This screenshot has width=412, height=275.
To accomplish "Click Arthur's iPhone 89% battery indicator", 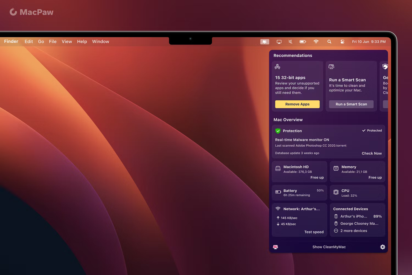I will click(x=378, y=216).
